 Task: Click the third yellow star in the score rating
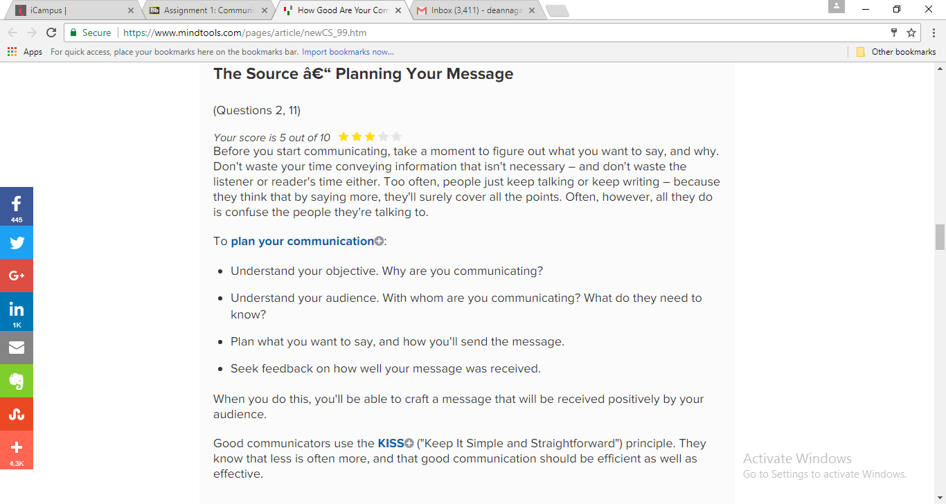pyautogui.click(x=371, y=137)
